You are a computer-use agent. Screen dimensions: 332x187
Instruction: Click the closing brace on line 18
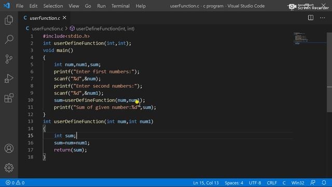(x=44, y=157)
